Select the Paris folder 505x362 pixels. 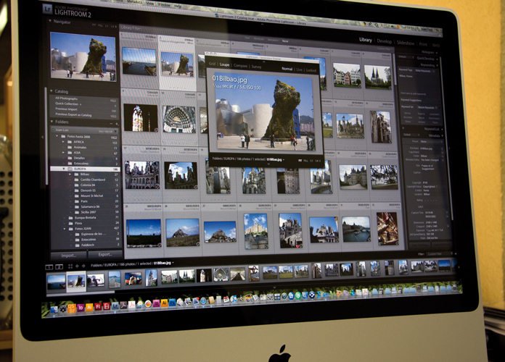84,201
